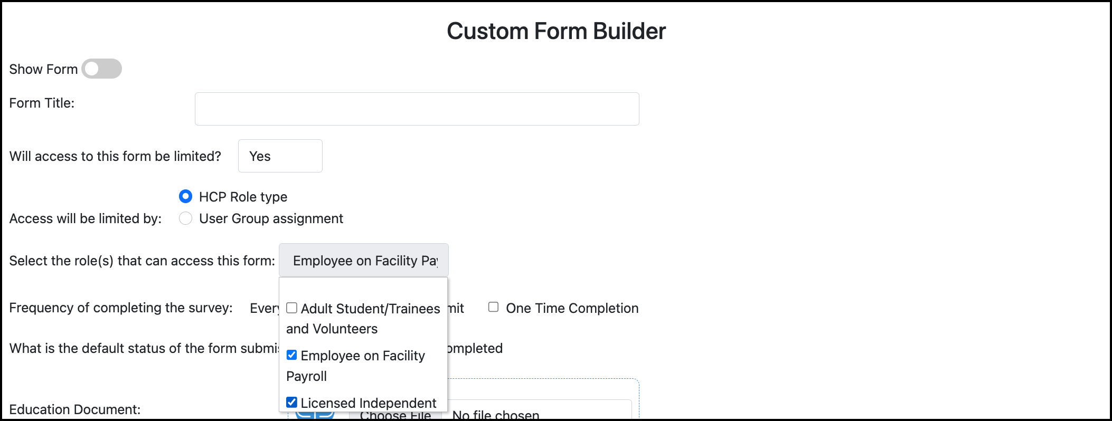1112x421 pixels.
Task: Uncheck the Licensed Independent checkbox
Action: pos(291,402)
